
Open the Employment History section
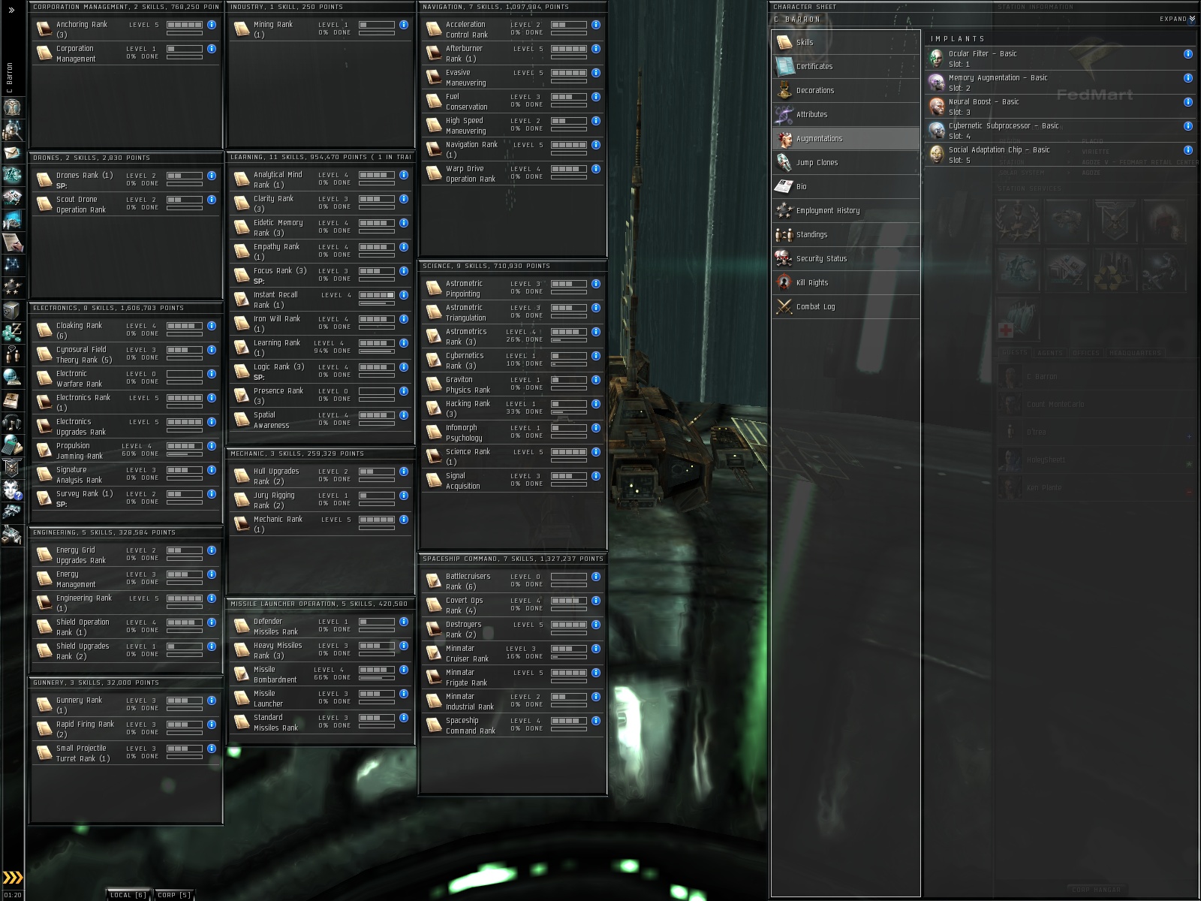coord(846,211)
